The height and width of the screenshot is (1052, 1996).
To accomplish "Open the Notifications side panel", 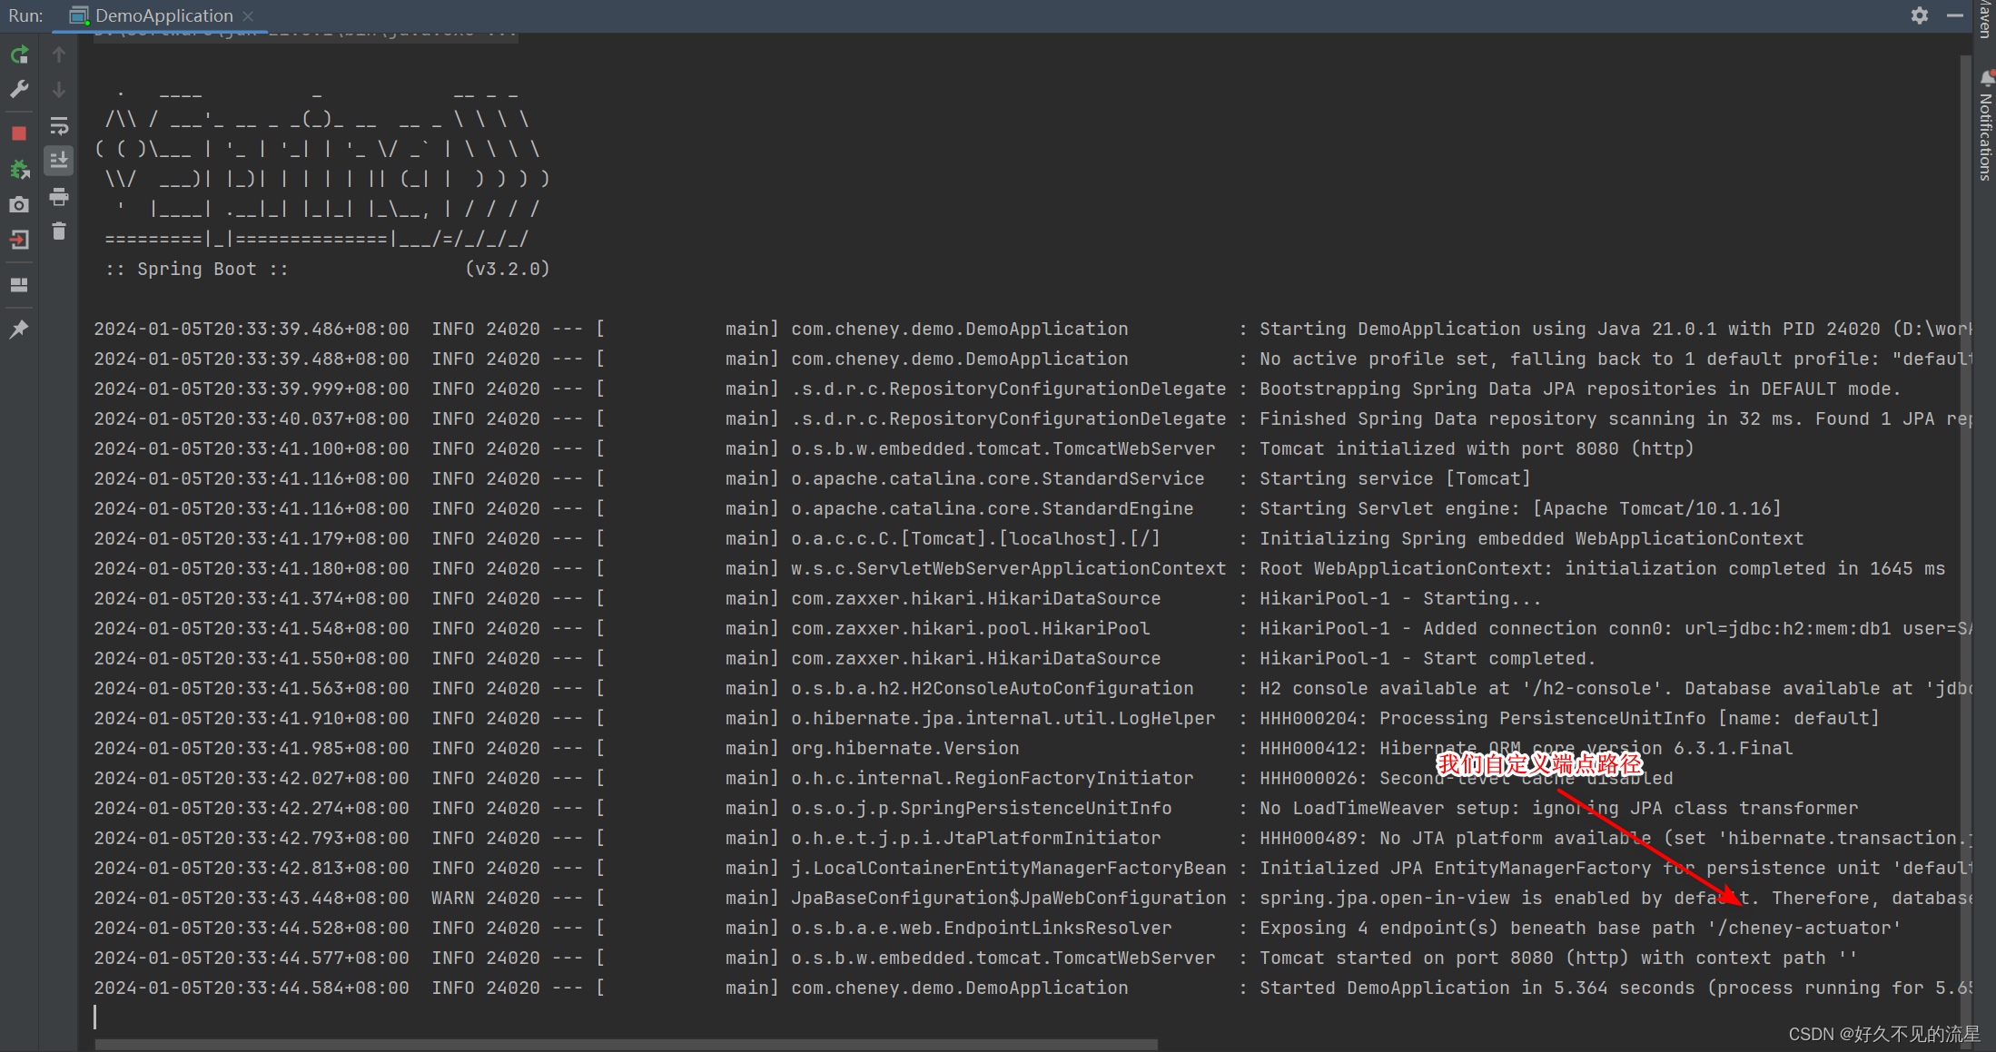I will [1986, 127].
